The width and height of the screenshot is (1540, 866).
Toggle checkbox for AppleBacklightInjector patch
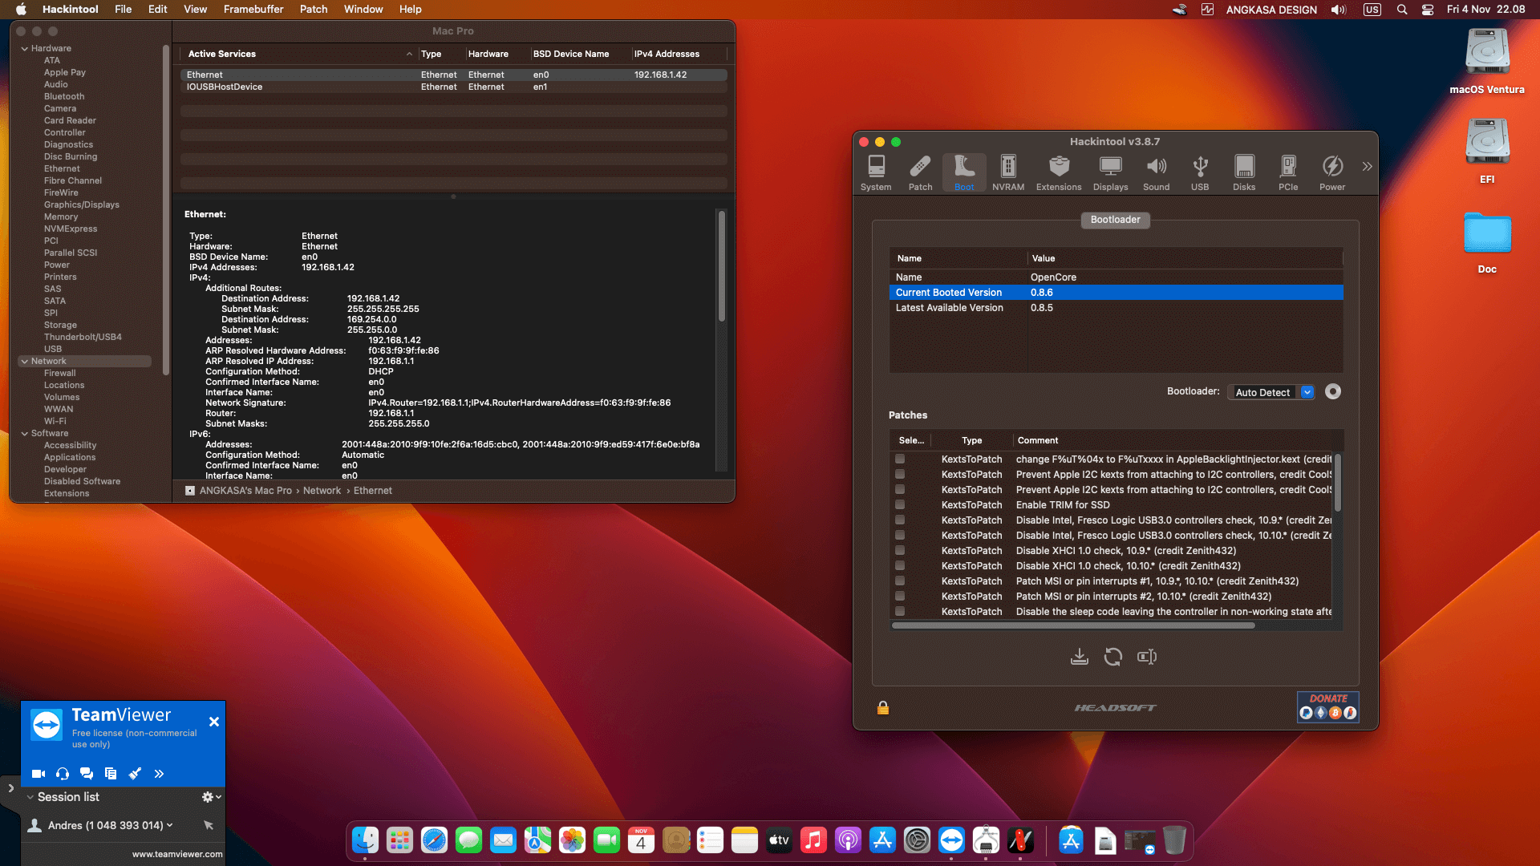click(900, 459)
